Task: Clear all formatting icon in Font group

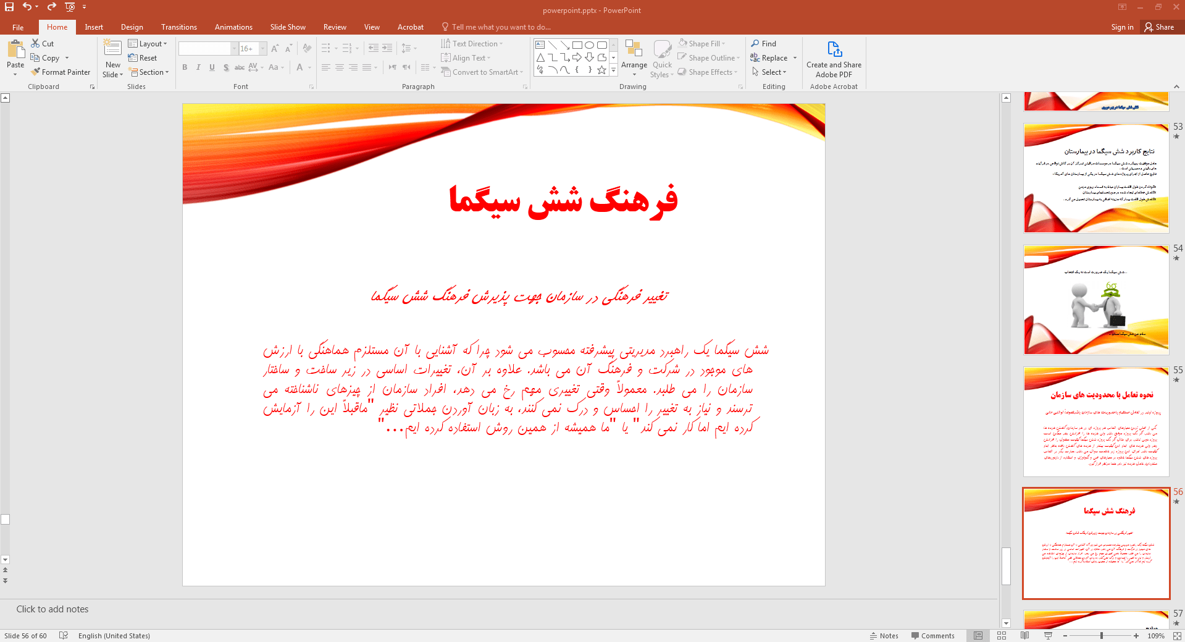Action: coord(307,48)
